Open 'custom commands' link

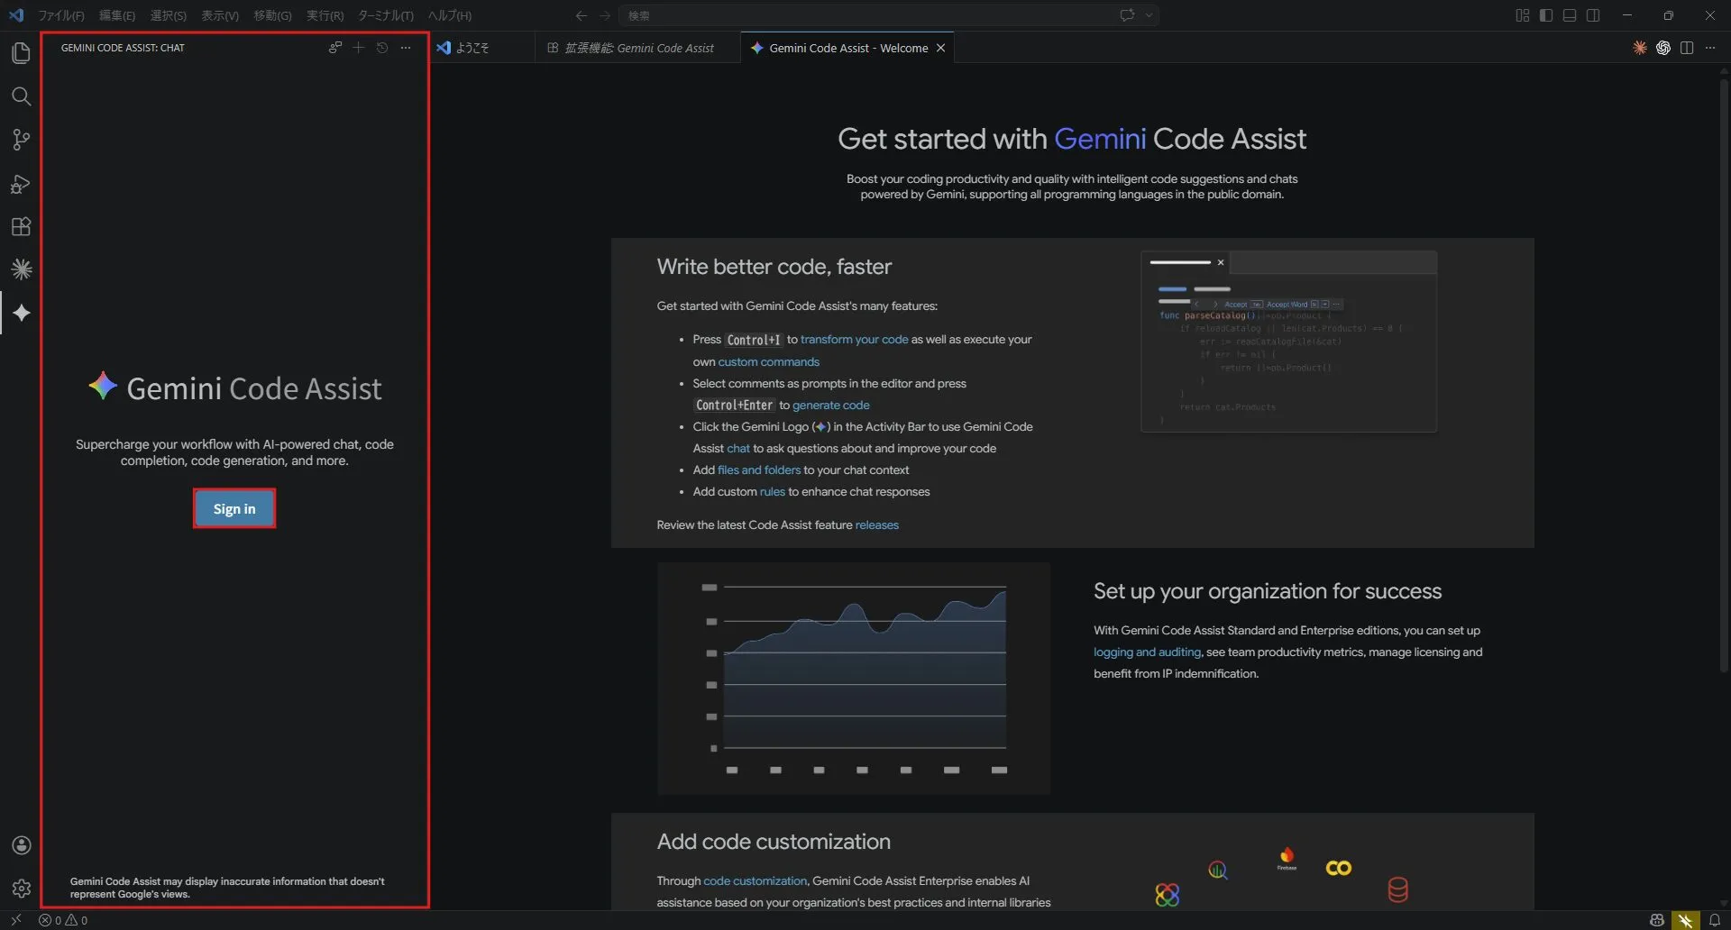pyautogui.click(x=769, y=361)
